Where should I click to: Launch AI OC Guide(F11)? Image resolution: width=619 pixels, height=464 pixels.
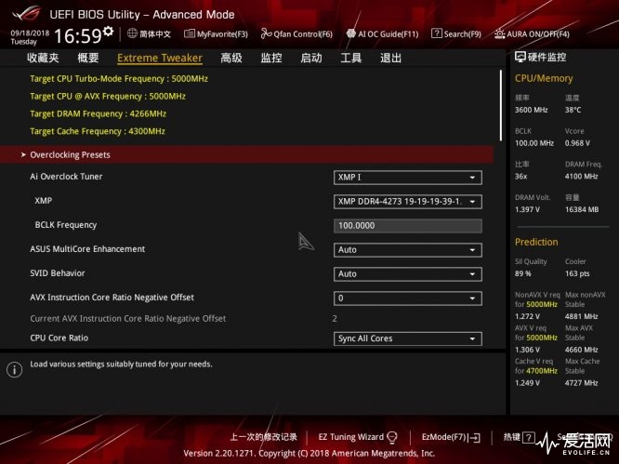pos(382,34)
